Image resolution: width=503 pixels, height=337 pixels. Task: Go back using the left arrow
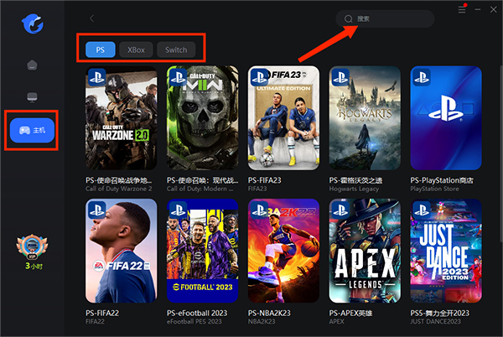(x=91, y=18)
